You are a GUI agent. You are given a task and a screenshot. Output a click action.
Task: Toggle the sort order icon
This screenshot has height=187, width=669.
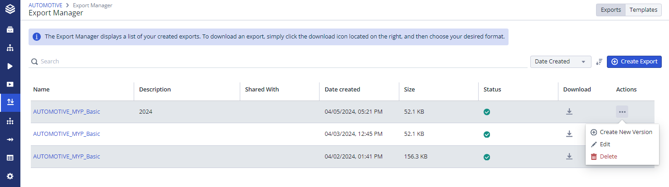pos(599,62)
